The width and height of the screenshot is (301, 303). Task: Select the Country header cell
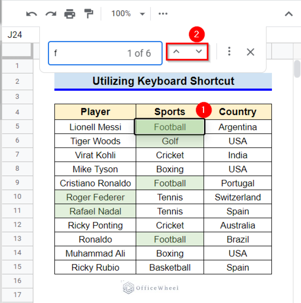[x=237, y=112]
